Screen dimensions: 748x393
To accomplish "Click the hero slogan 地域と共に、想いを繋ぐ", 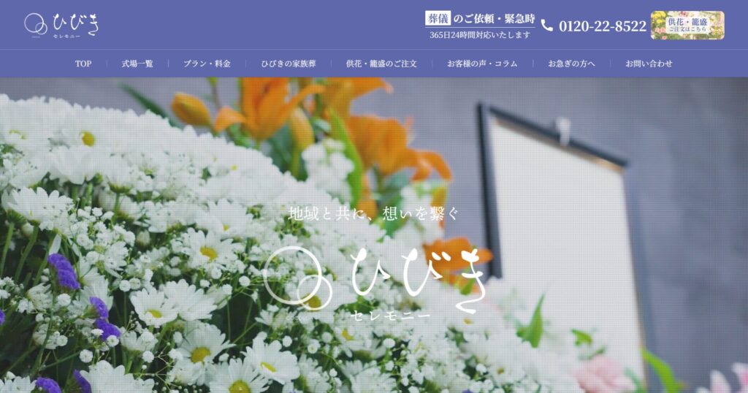I will 373,213.
